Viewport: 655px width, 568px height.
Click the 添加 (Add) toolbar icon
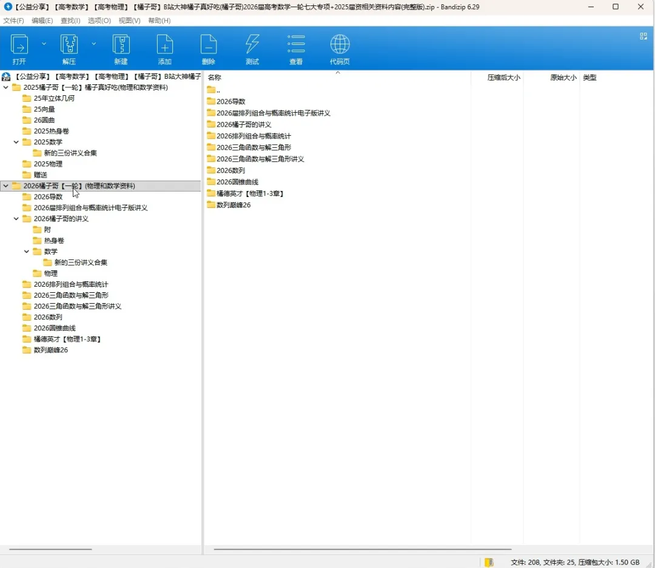click(x=164, y=45)
